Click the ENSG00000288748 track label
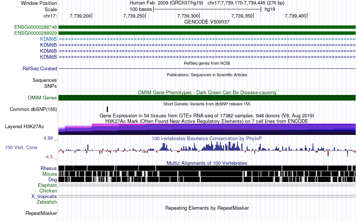The height and width of the screenshot is (222, 356). click(x=36, y=27)
